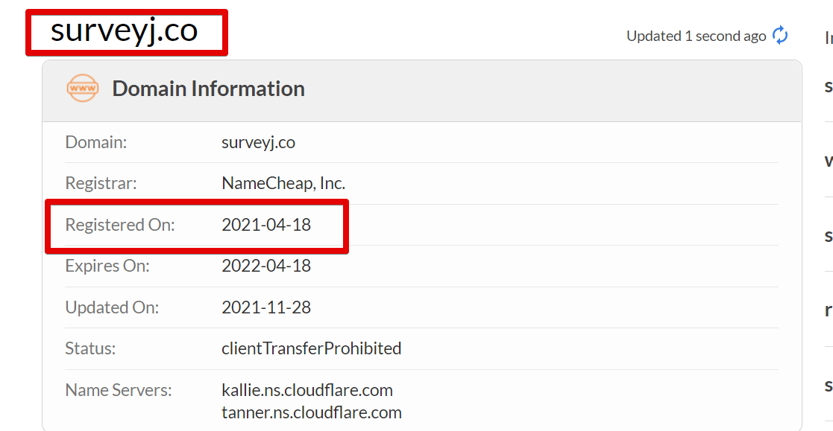Click the Registrar label
Viewport: 833px width, 431px height.
(101, 183)
